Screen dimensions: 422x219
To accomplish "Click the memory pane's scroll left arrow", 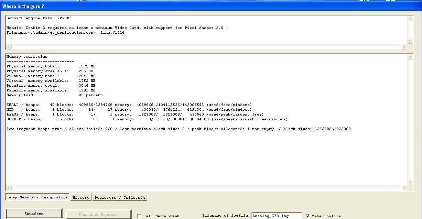I will click(x=9, y=188).
